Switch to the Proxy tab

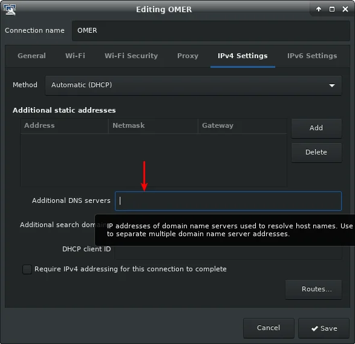pyautogui.click(x=187, y=56)
